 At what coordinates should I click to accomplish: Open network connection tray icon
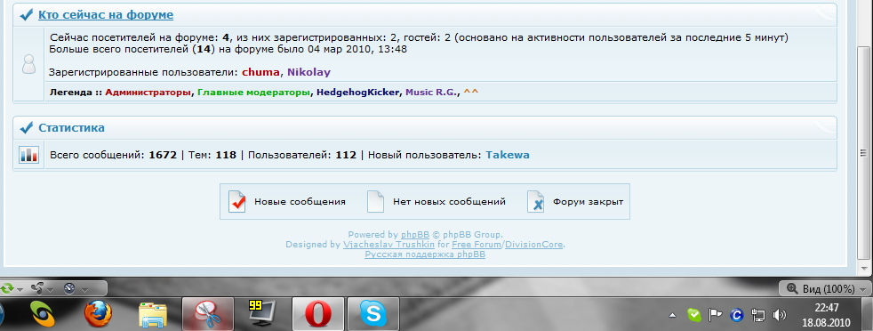click(757, 315)
